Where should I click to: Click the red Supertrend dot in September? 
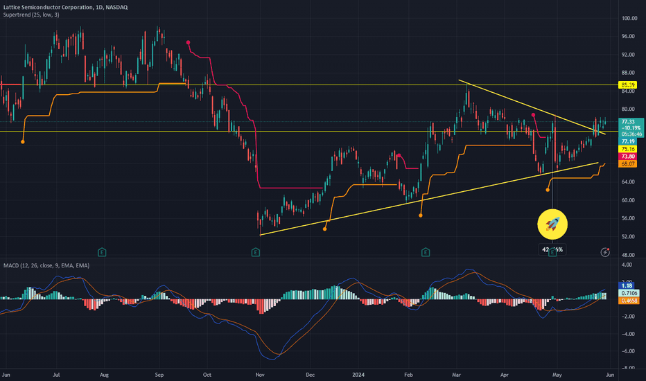189,42
